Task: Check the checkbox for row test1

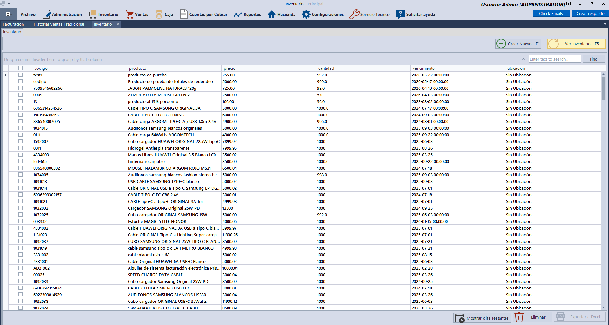Action: [x=21, y=75]
